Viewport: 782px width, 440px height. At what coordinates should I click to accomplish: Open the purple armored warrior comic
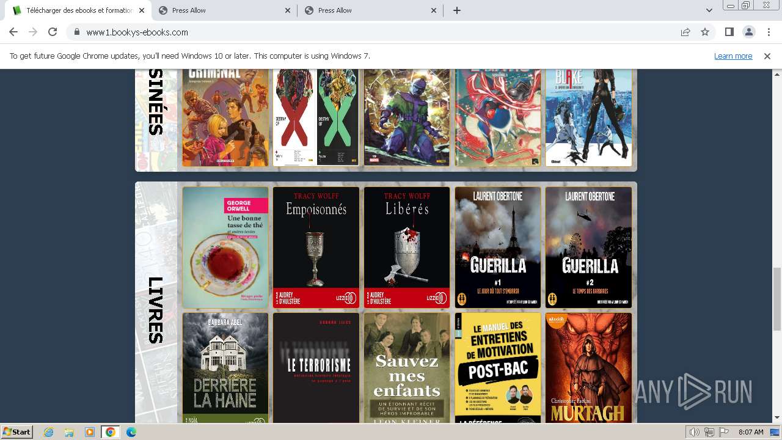[x=407, y=117]
